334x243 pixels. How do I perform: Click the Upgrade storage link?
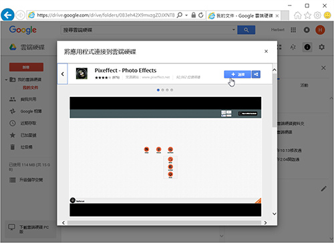click(31, 180)
